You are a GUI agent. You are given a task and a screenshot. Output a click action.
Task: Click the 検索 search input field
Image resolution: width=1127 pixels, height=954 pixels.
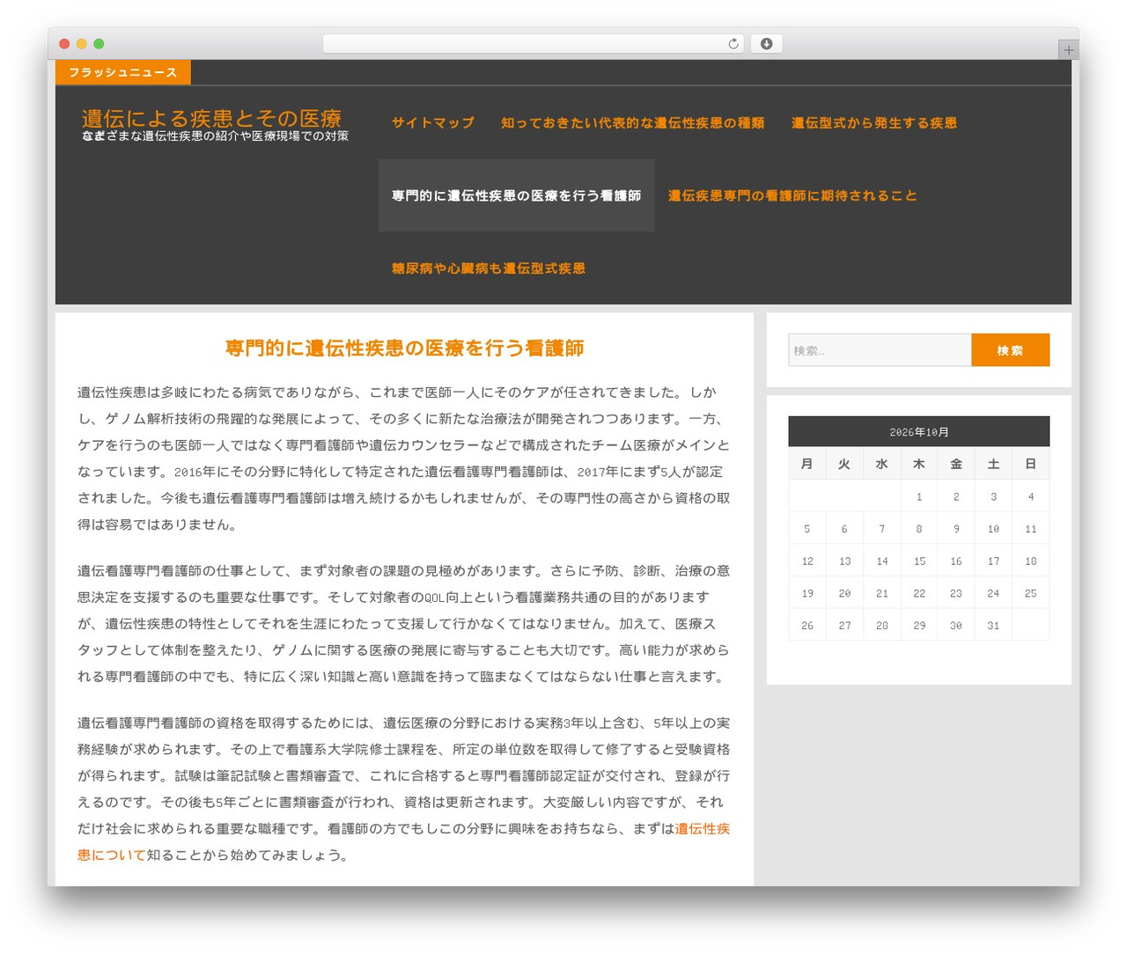[880, 350]
